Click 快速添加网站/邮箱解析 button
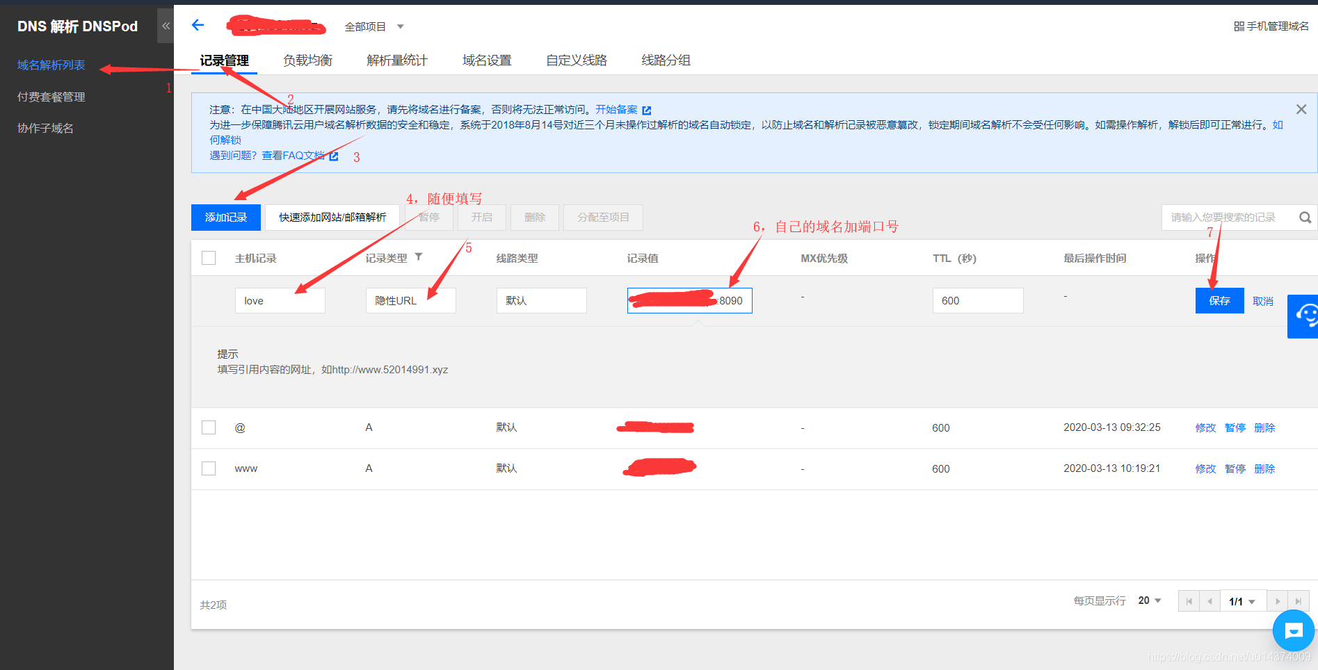This screenshot has height=670, width=1318. tap(332, 218)
